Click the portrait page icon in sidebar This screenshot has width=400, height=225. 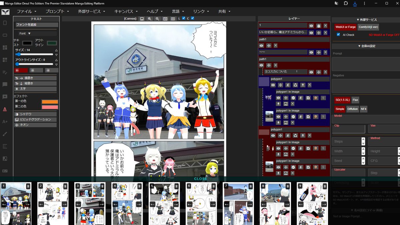click(5, 23)
